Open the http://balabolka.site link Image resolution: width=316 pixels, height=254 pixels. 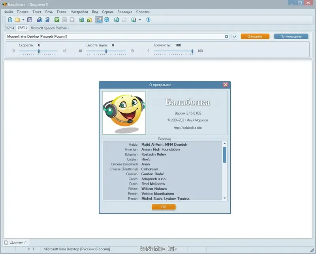188,128
